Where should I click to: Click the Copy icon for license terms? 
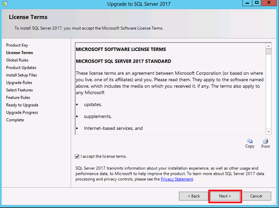[x=250, y=141]
